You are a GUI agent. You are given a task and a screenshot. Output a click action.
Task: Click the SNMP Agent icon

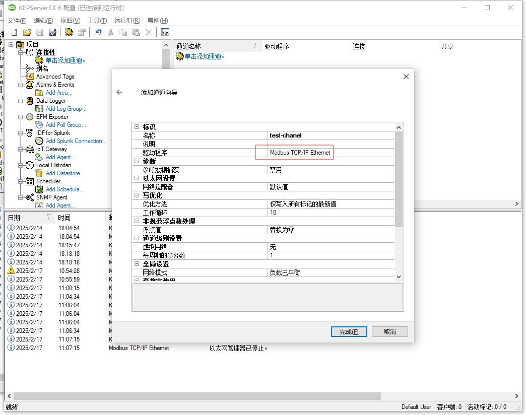tap(30, 197)
